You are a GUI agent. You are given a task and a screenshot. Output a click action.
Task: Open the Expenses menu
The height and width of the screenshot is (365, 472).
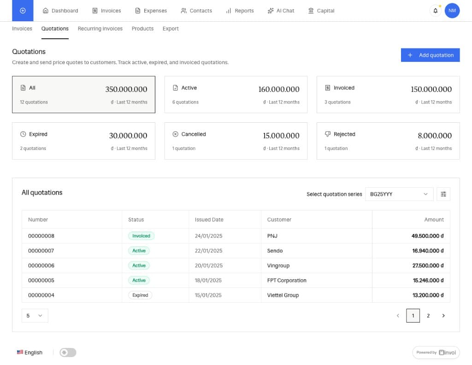pyautogui.click(x=151, y=11)
